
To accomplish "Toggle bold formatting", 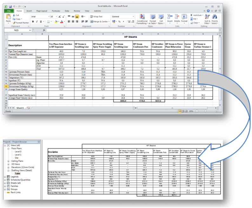I will pyautogui.click(x=33, y=22).
